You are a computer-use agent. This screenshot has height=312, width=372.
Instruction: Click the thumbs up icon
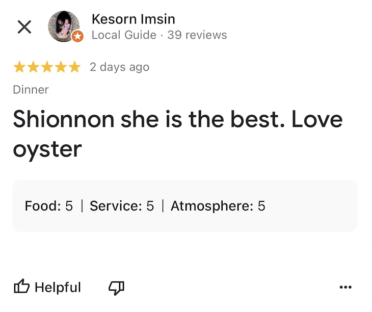coord(21,288)
